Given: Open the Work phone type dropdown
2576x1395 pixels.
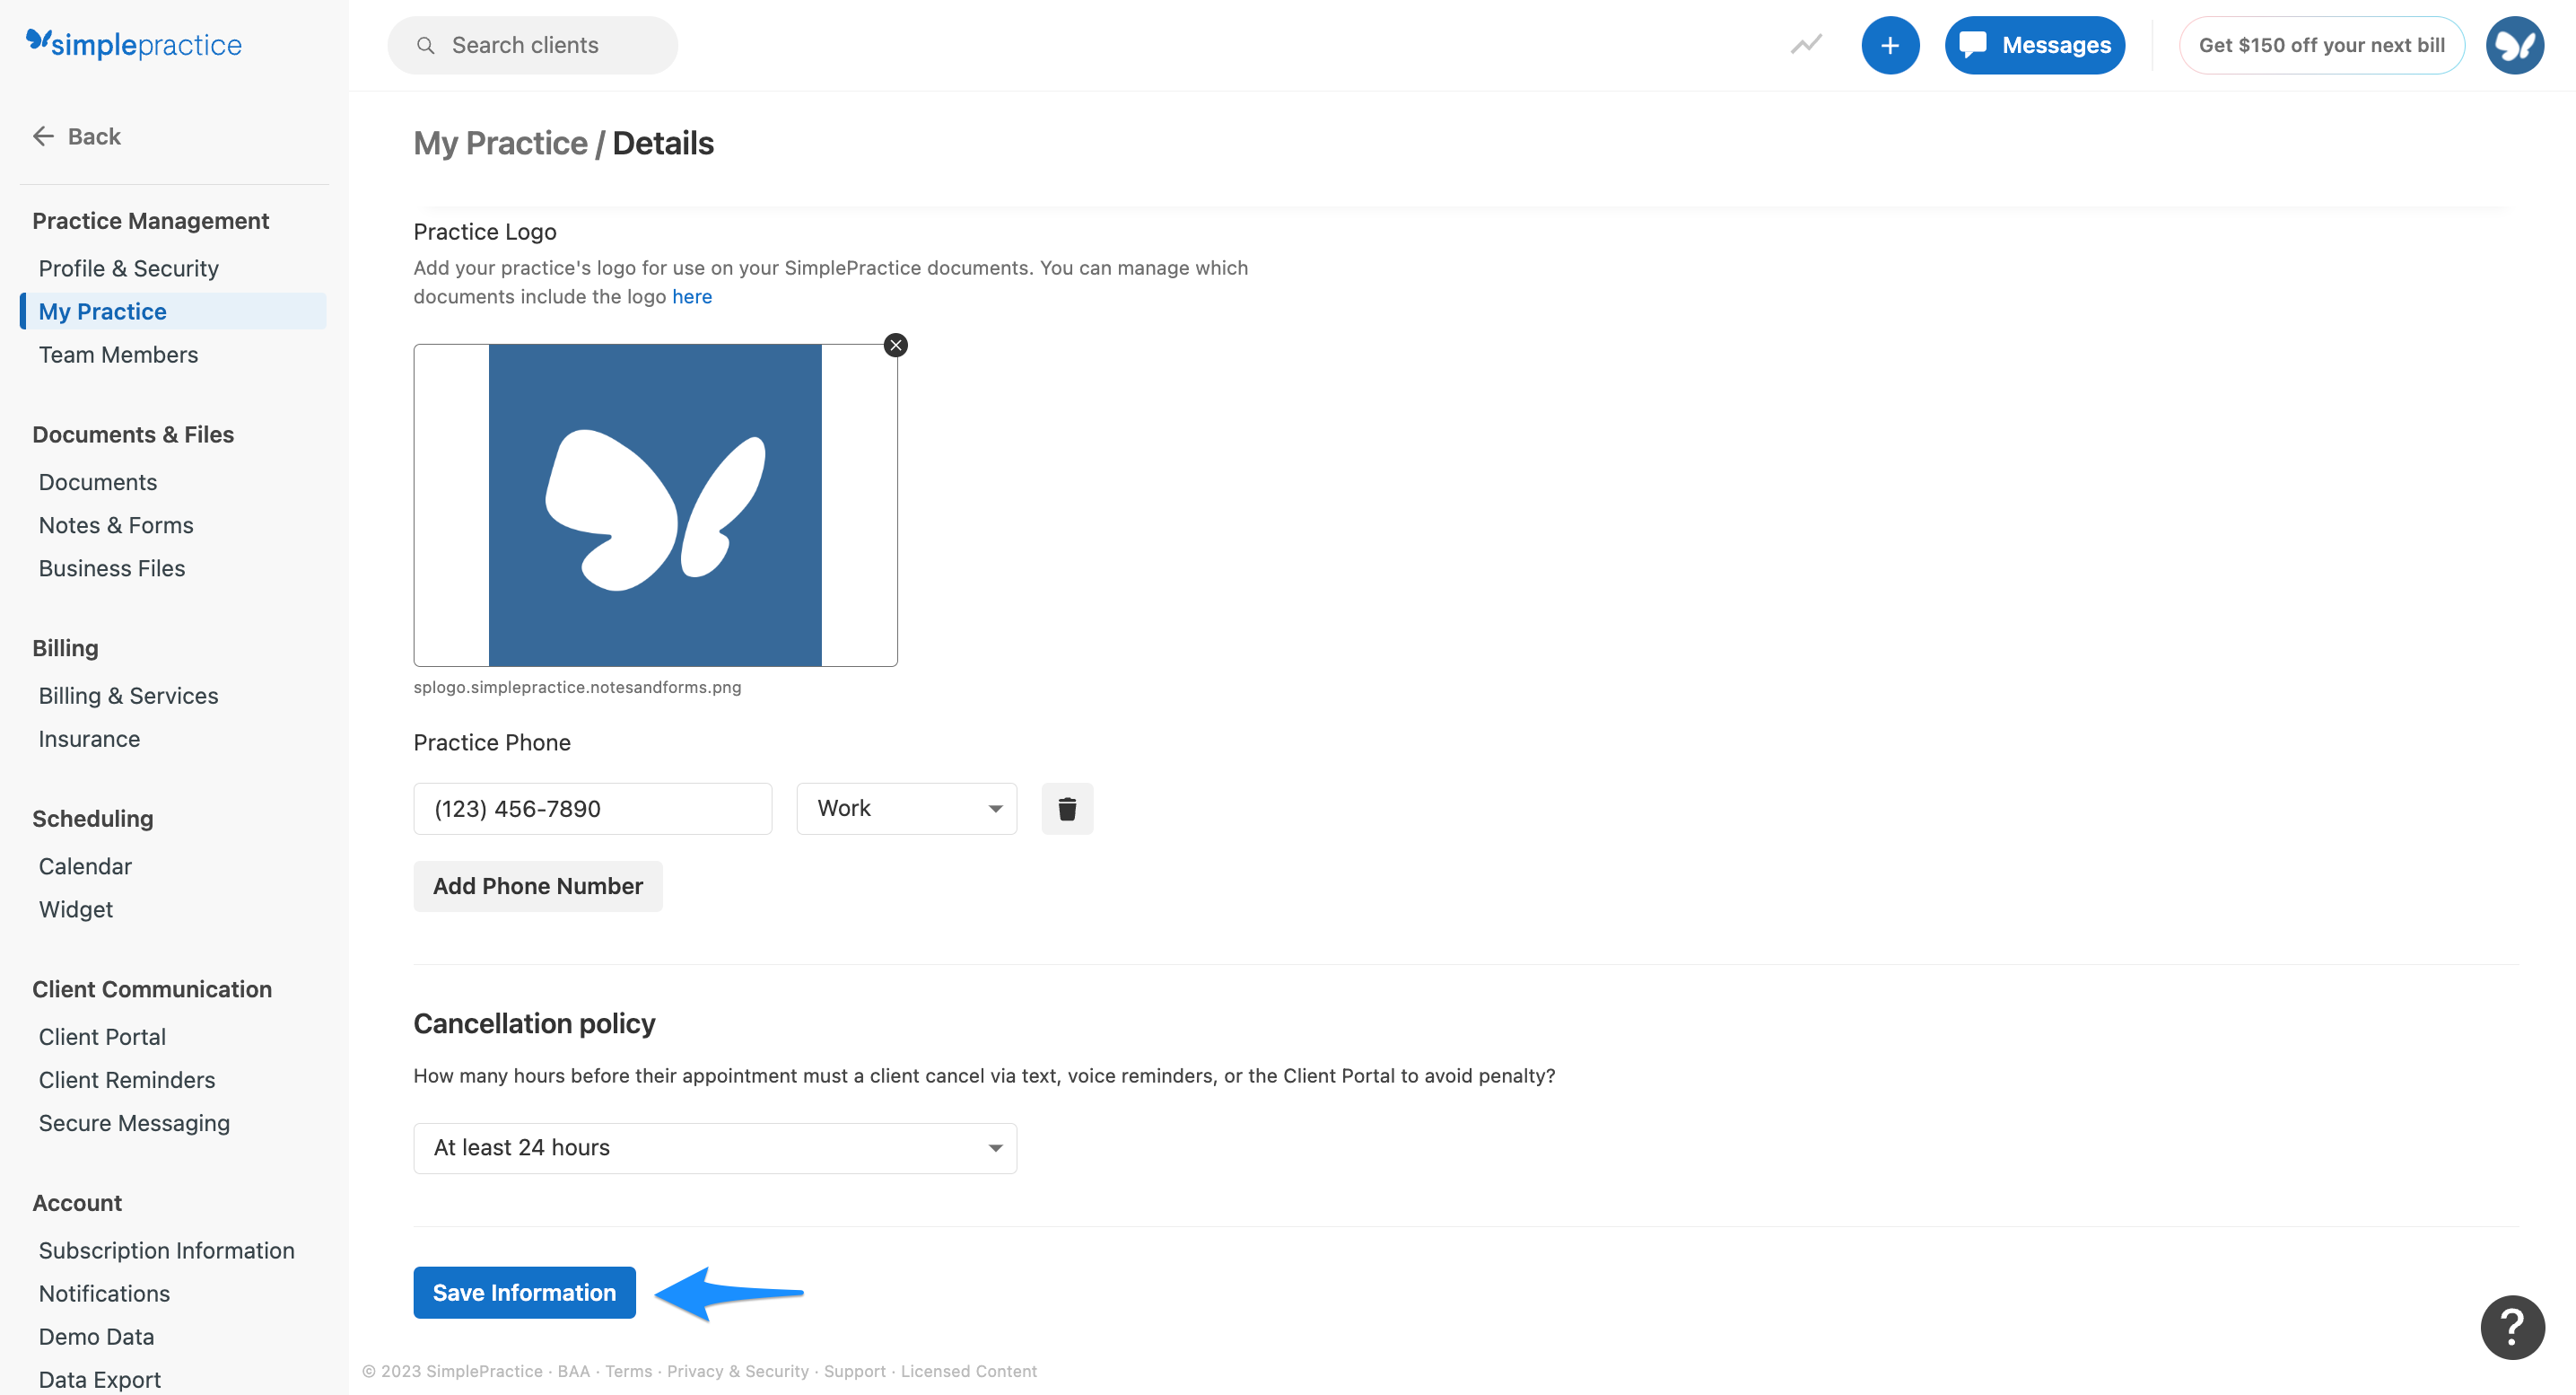Looking at the screenshot, I should 906,809.
